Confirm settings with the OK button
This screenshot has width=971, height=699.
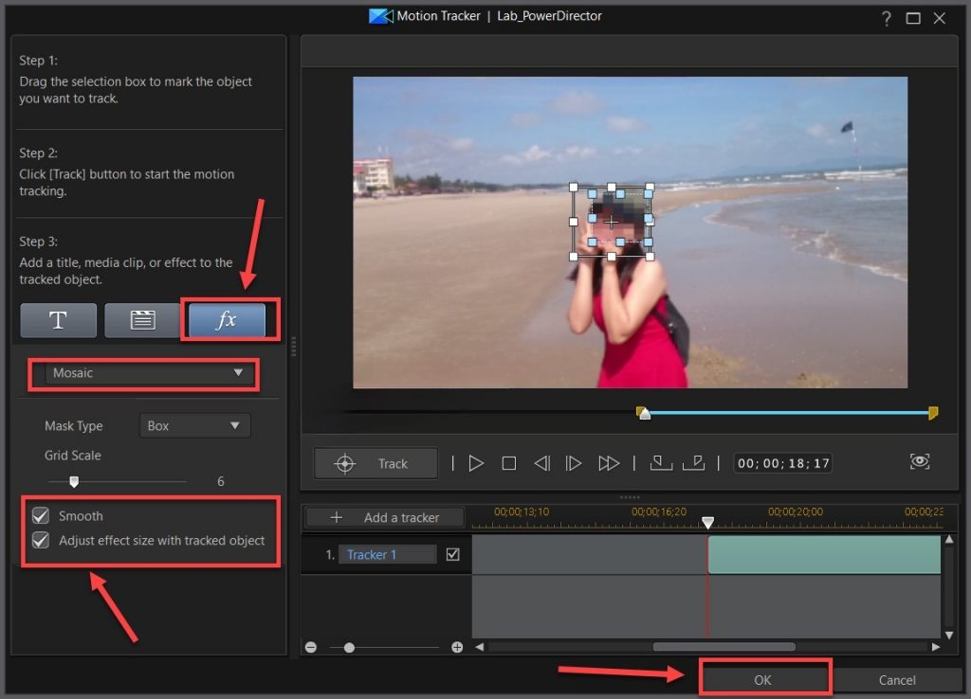(x=764, y=679)
